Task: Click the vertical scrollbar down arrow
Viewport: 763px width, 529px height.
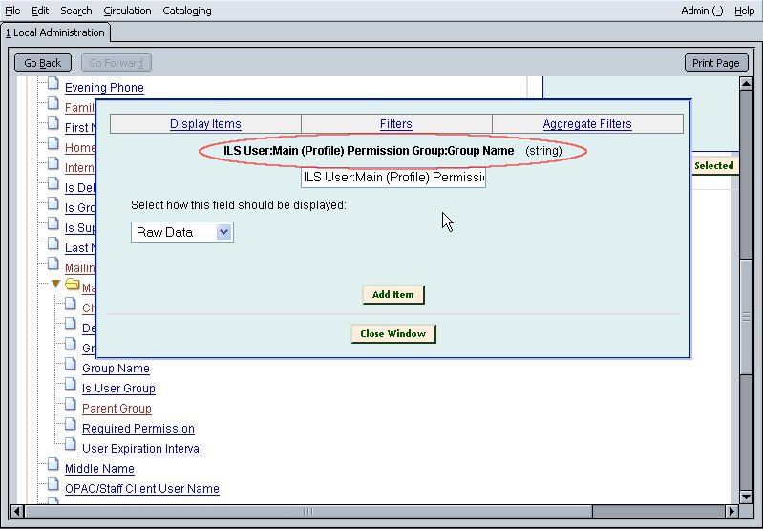Action: coord(748,495)
